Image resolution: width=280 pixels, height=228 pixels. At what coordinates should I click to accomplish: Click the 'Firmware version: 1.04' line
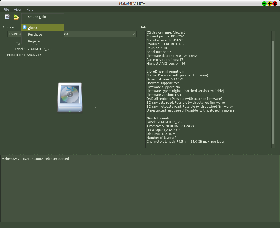tap(164, 95)
